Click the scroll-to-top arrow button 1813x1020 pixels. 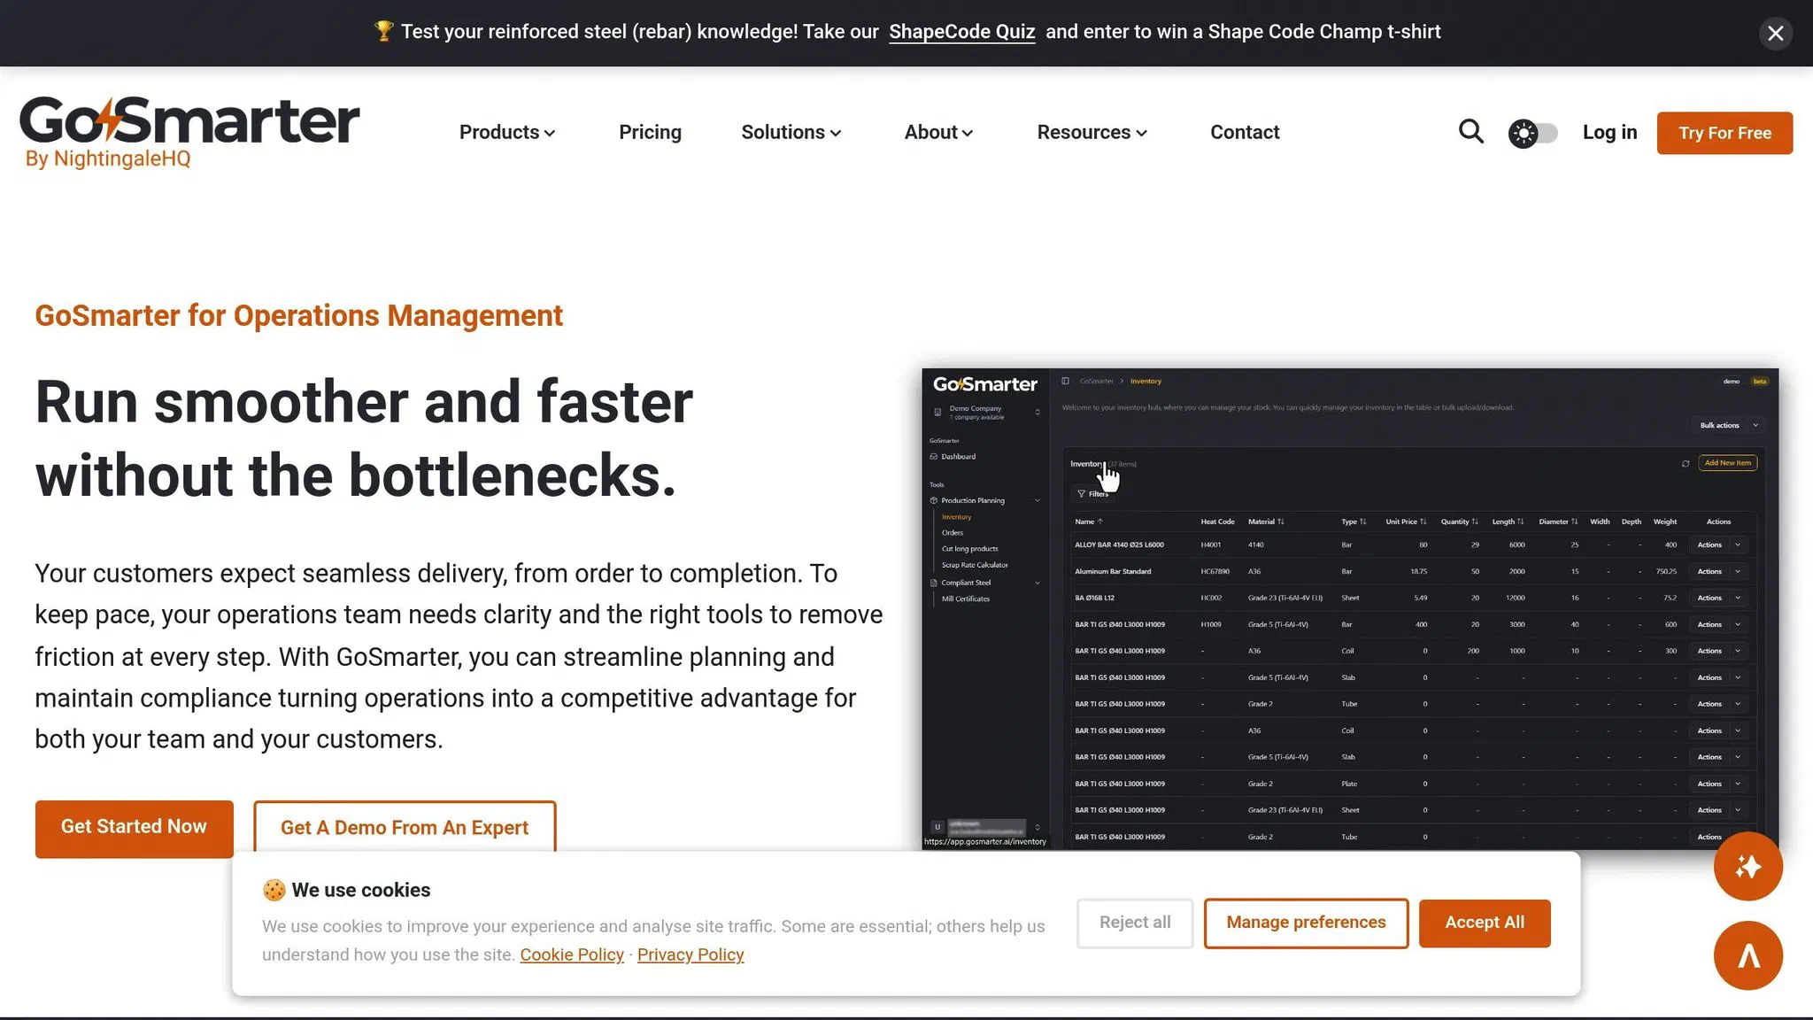(x=1748, y=955)
